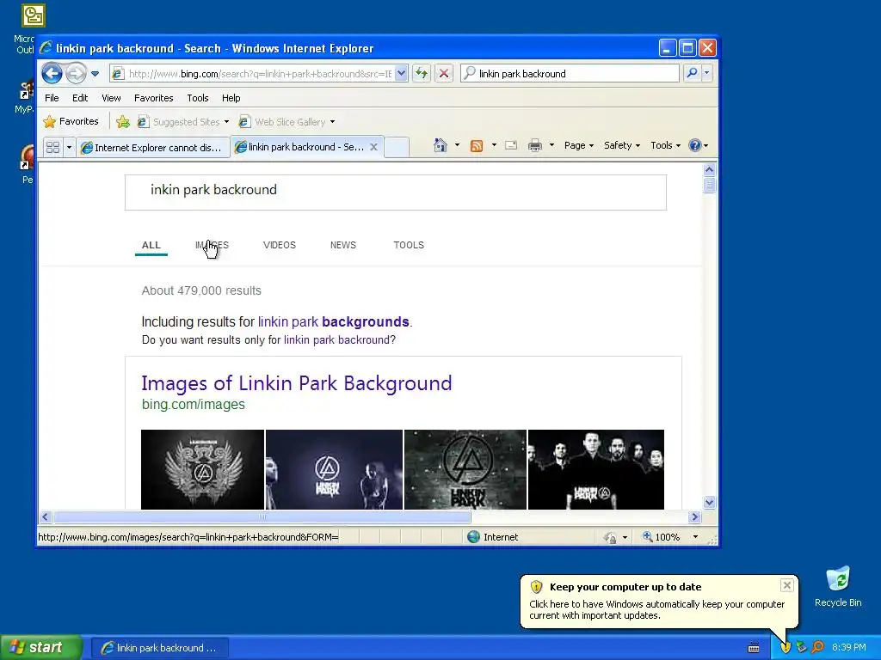Click the bing.com/images green link
Image resolution: width=881 pixels, height=660 pixels.
point(194,404)
